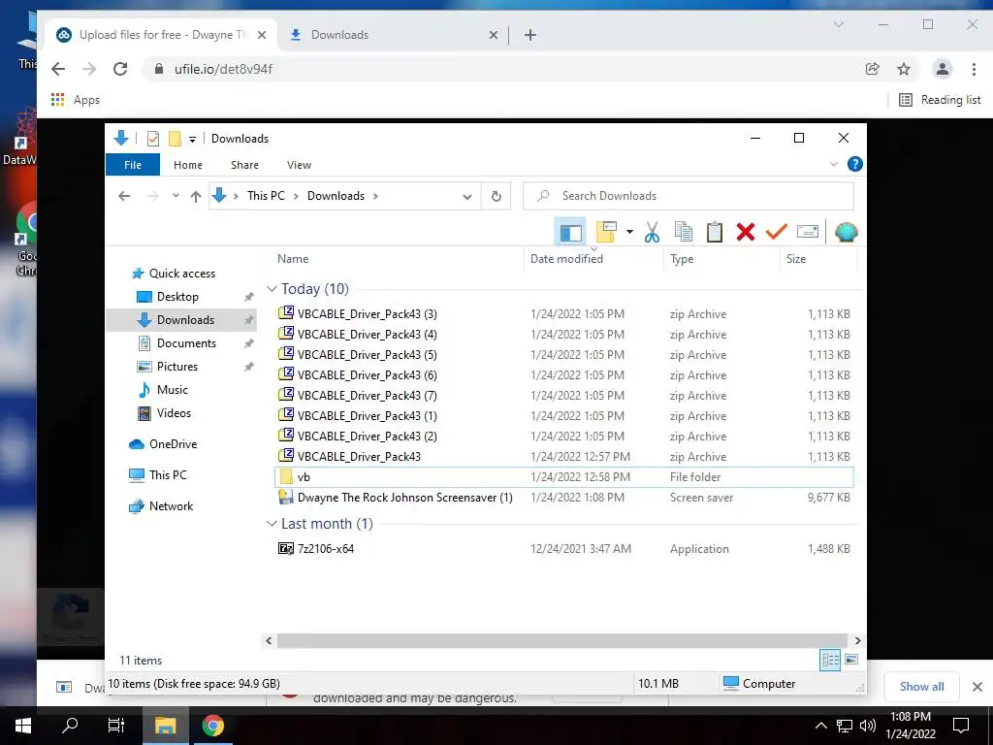Click the Cut scissors icon
Screen dimensions: 993x745
[x=652, y=232]
